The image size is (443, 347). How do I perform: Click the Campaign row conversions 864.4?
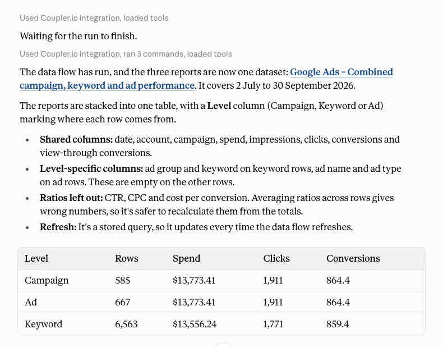click(338, 280)
